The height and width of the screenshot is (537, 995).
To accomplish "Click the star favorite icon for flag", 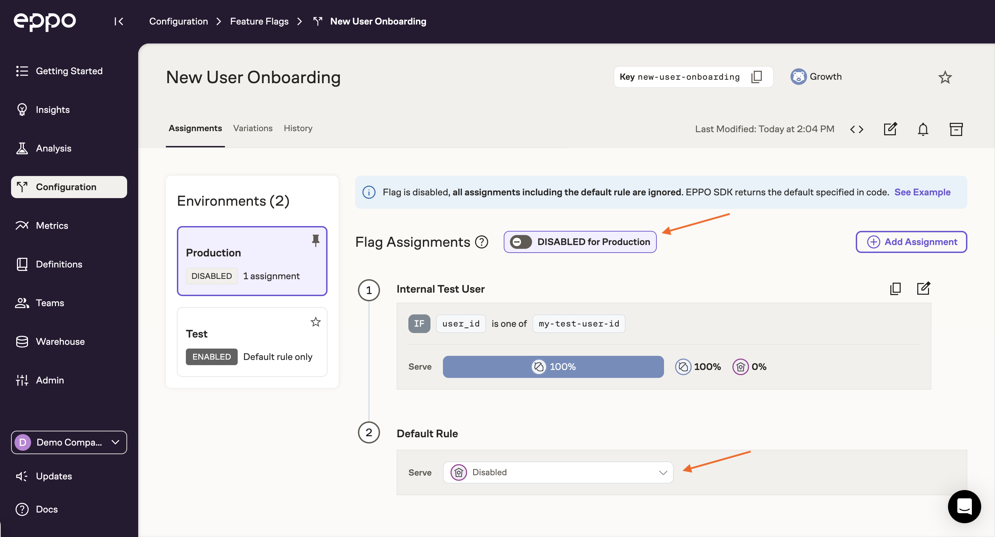I will 945,77.
